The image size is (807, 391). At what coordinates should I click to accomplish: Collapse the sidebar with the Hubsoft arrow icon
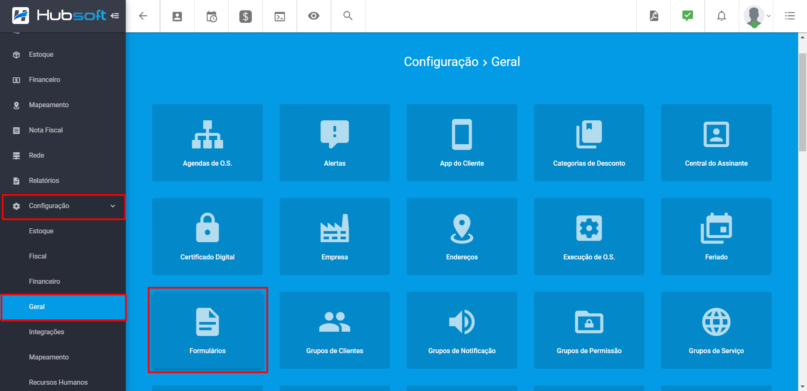[x=114, y=16]
